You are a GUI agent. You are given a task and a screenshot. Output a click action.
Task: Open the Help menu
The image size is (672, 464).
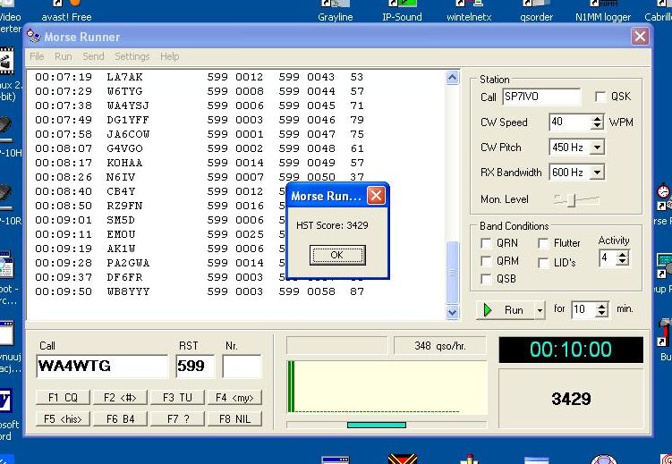169,56
